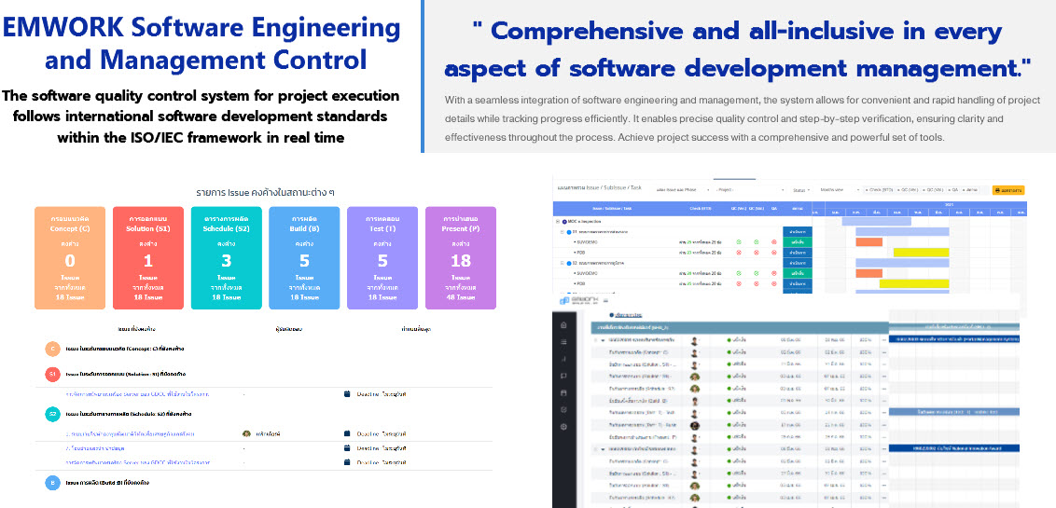Open the Status dropdown
The width and height of the screenshot is (1056, 508).
[x=801, y=190]
